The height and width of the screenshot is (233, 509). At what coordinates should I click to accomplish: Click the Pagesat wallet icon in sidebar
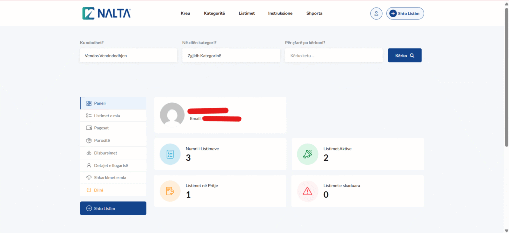(x=89, y=128)
